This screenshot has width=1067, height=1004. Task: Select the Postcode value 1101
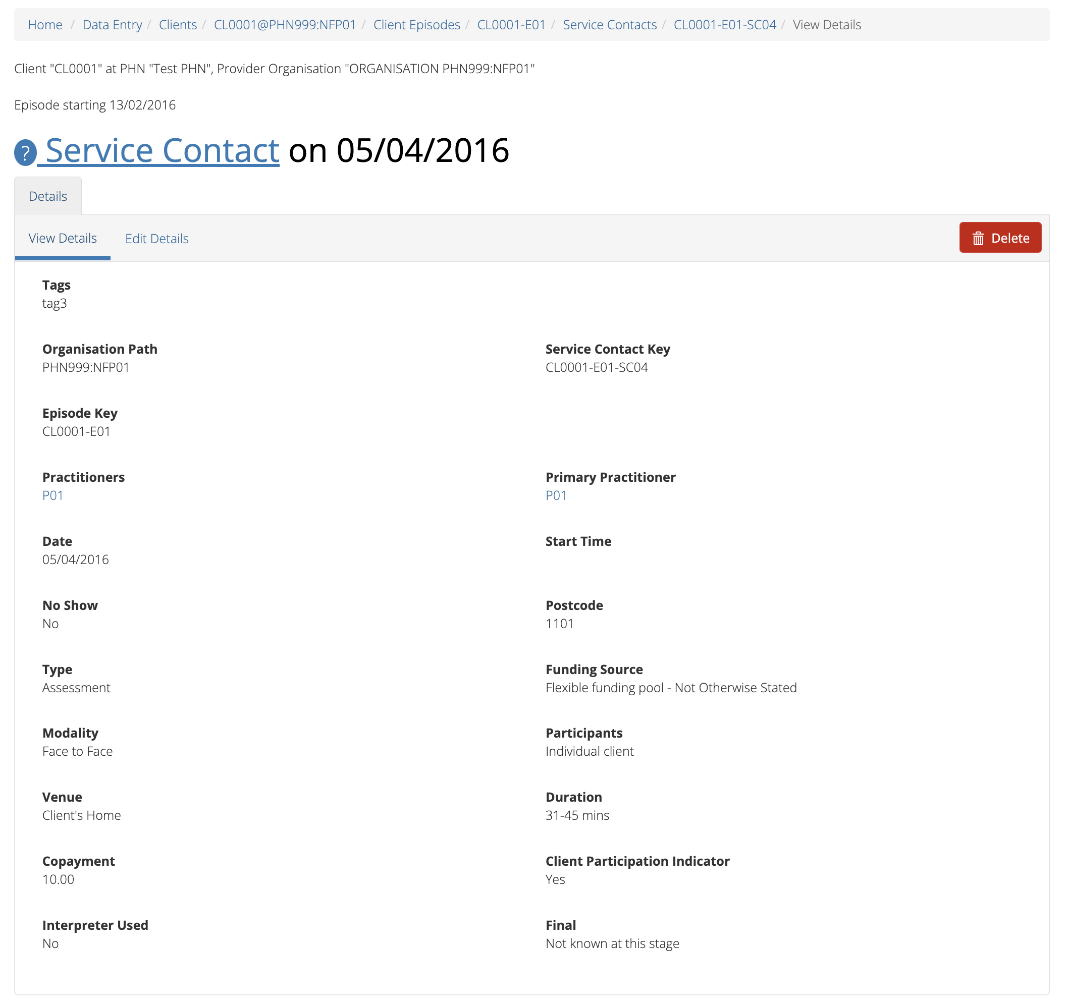click(559, 624)
